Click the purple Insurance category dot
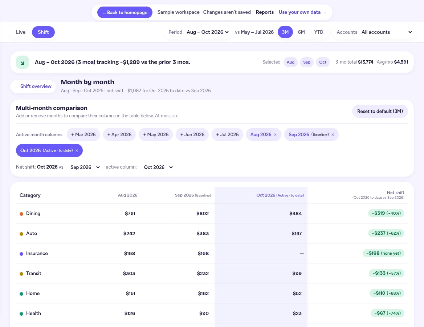Screen dimensions: 424x327 pyautogui.click(x=21, y=254)
